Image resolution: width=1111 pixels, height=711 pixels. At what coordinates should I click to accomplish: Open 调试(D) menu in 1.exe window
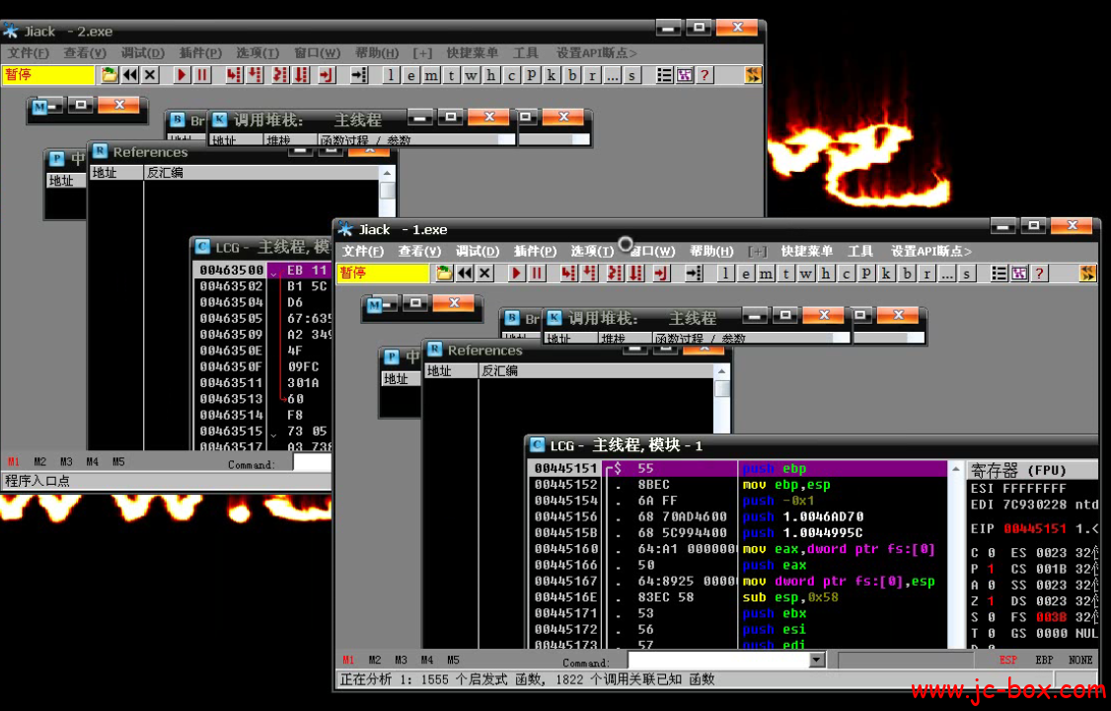pyautogui.click(x=478, y=252)
